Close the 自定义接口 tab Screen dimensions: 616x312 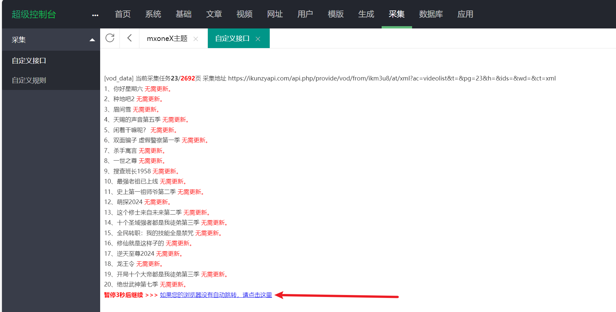point(258,39)
